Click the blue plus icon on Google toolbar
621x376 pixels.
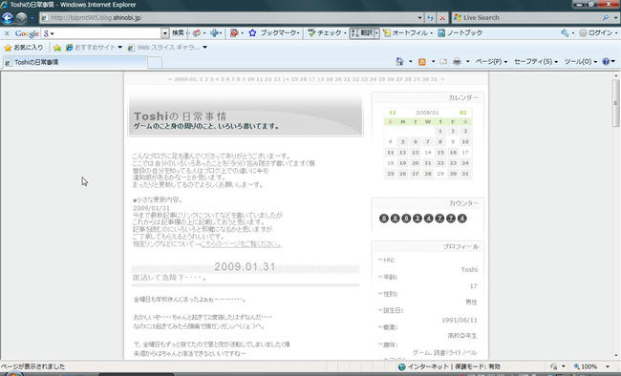(214, 33)
